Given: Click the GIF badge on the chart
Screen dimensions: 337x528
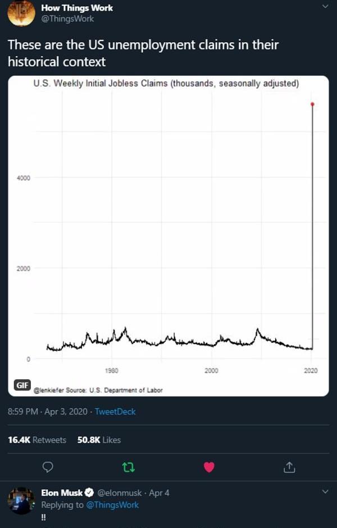Looking at the screenshot, I should [x=23, y=384].
